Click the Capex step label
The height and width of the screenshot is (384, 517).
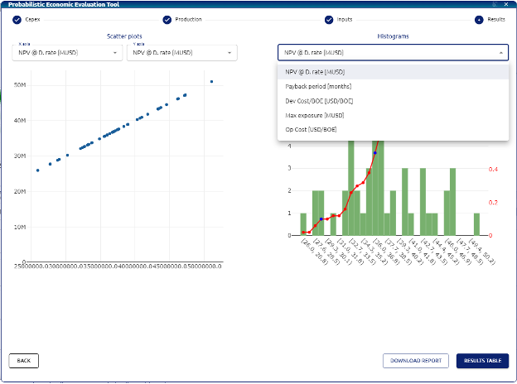pyautogui.click(x=33, y=19)
